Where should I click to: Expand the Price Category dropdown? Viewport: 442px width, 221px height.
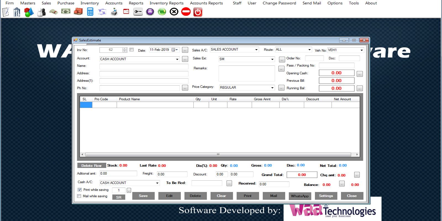click(272, 88)
